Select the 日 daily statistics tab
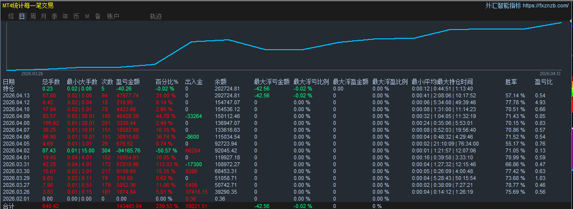This screenshot has width=573, height=209. pyautogui.click(x=22, y=16)
